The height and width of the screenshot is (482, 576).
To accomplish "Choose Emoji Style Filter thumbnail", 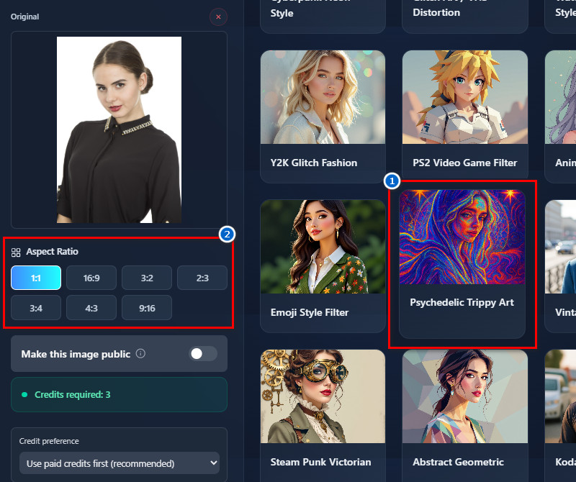I will [x=323, y=247].
